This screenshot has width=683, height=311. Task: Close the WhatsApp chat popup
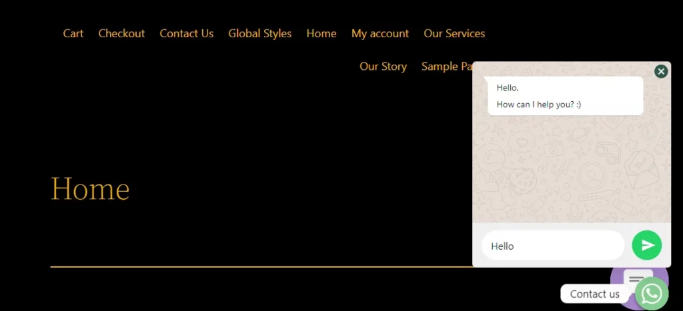pyautogui.click(x=661, y=71)
